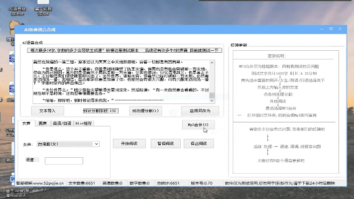Minimize the AI免费语音合成 window
Viewport: 354px width, 199px height.
pos(322,29)
